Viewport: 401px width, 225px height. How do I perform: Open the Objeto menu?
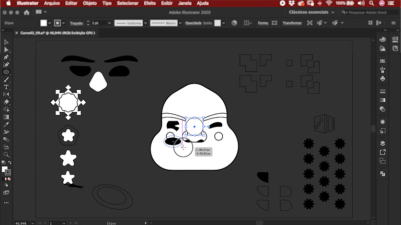(89, 3)
